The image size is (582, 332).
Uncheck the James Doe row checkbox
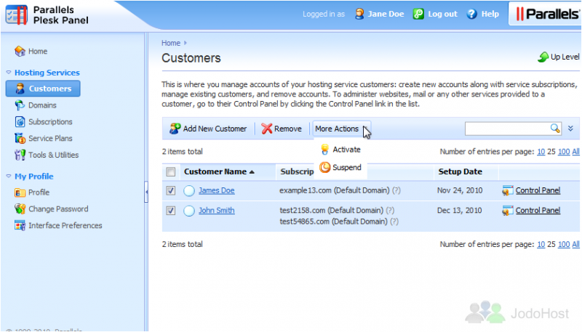171,190
